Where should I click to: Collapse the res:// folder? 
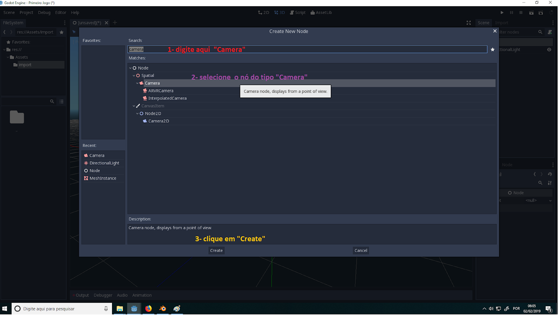5,50
